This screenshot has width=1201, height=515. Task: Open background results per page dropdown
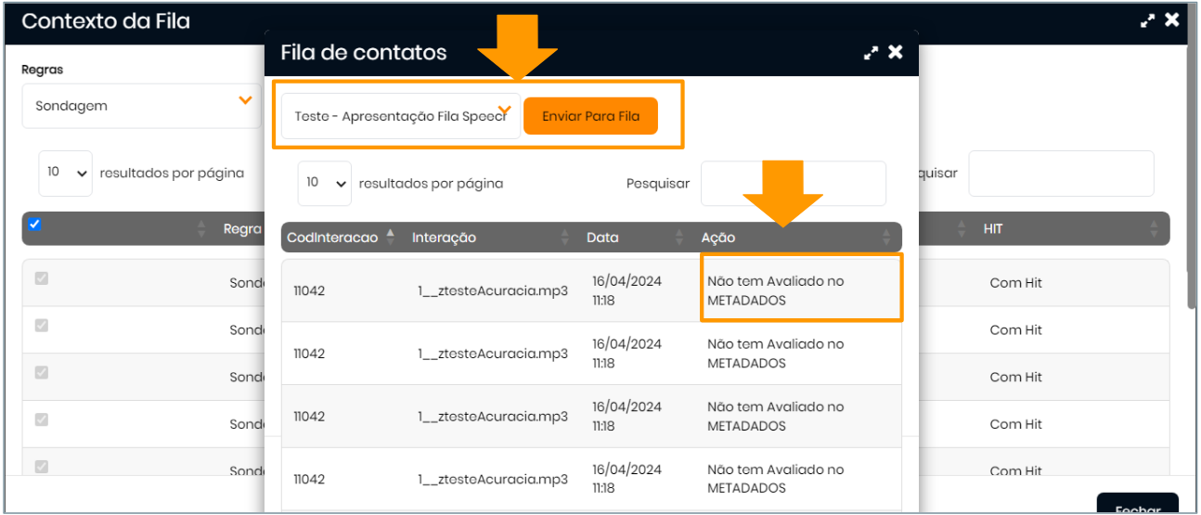click(x=65, y=173)
